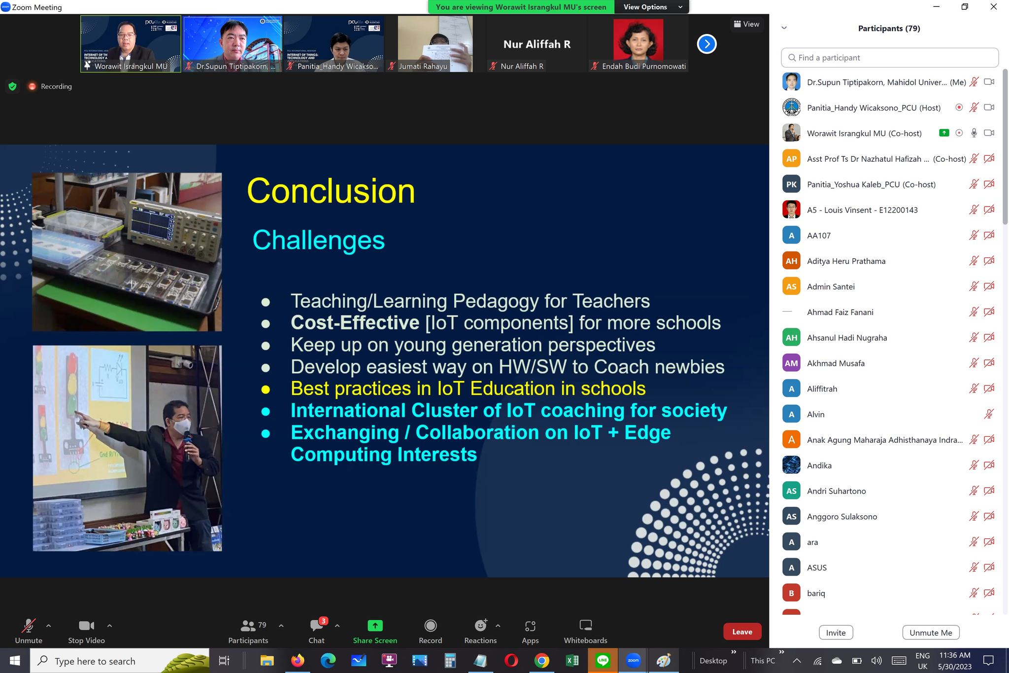1009x673 pixels.
Task: Click the Find a participant search field
Action: 890,58
